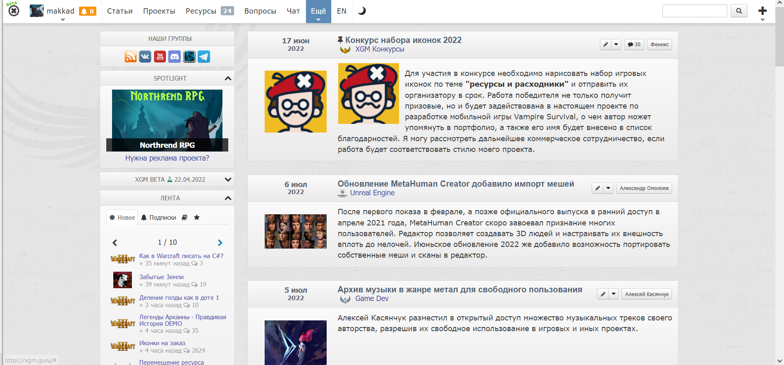Click the XGM Конкурсы group icon
Screen dimensions: 784x365
[x=345, y=50]
